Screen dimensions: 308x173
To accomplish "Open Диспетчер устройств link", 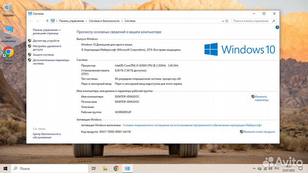I will [x=46, y=41].
